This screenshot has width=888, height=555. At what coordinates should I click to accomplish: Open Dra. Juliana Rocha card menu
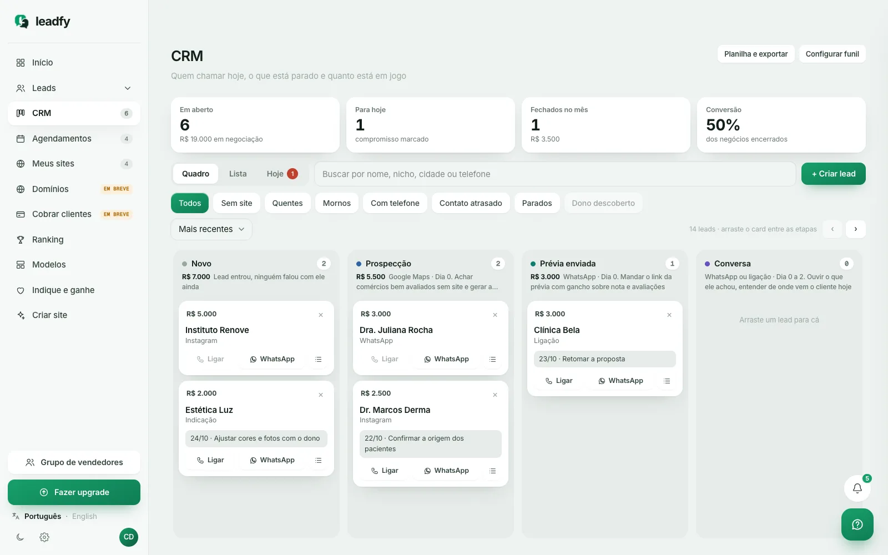(493, 359)
